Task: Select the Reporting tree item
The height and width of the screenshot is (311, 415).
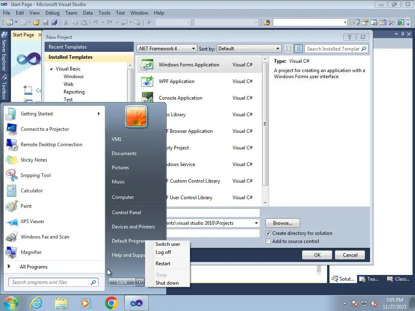Action: 74,92
